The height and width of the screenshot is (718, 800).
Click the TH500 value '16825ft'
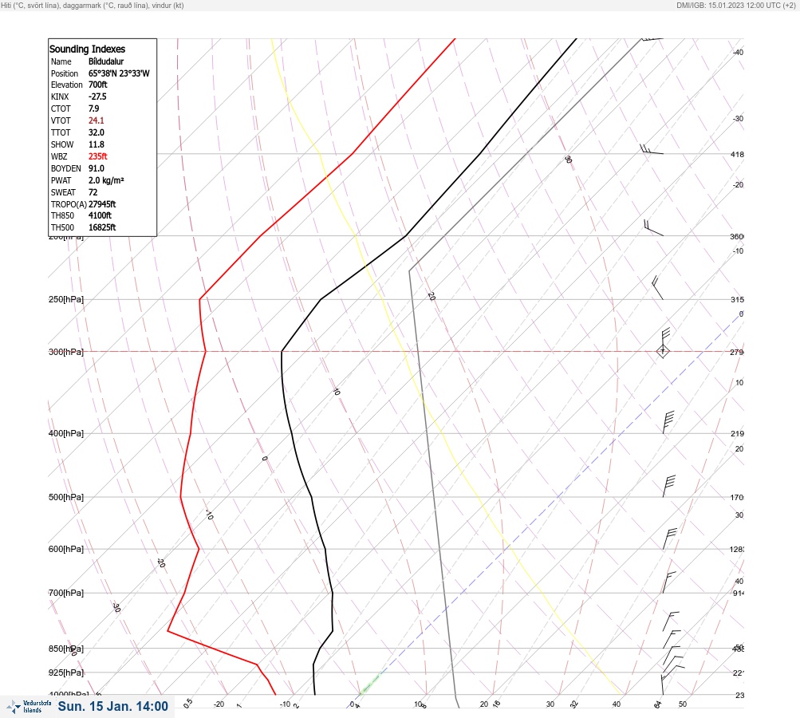tap(102, 227)
